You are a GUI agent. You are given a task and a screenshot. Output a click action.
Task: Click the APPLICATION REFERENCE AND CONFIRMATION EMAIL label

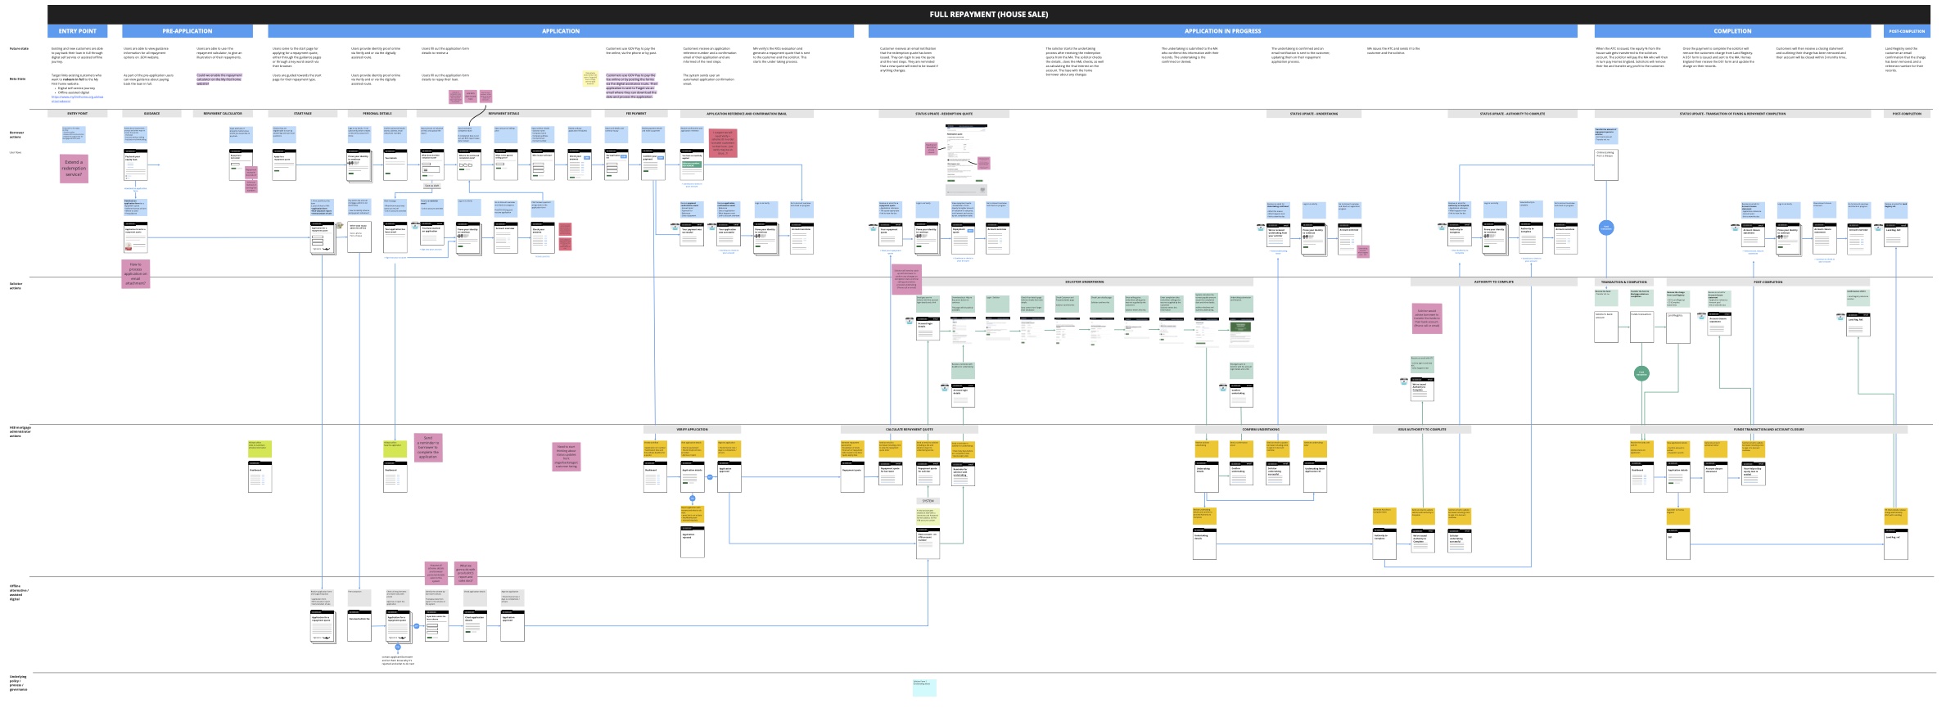(x=747, y=114)
